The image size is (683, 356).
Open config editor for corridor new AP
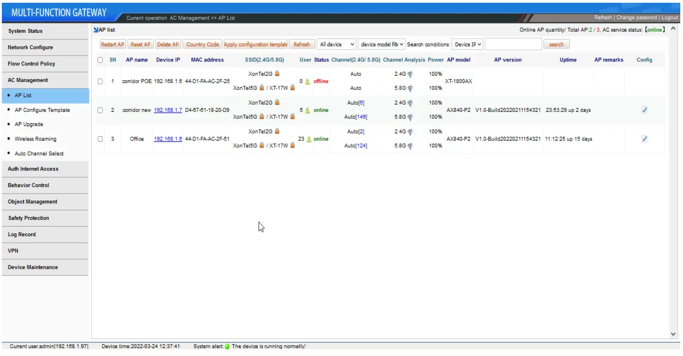click(x=644, y=110)
